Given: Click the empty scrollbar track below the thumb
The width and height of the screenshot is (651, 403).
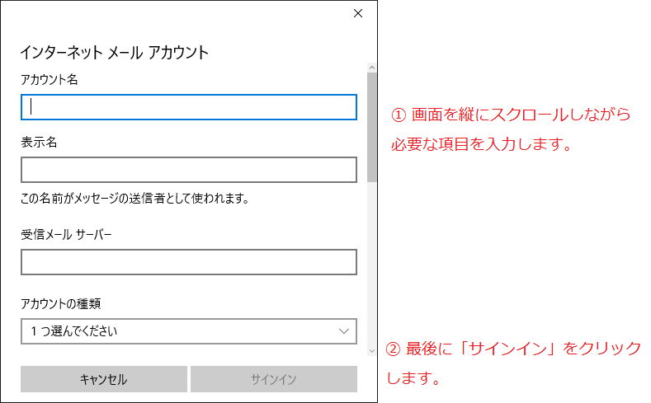Looking at the screenshot, I should [372, 264].
